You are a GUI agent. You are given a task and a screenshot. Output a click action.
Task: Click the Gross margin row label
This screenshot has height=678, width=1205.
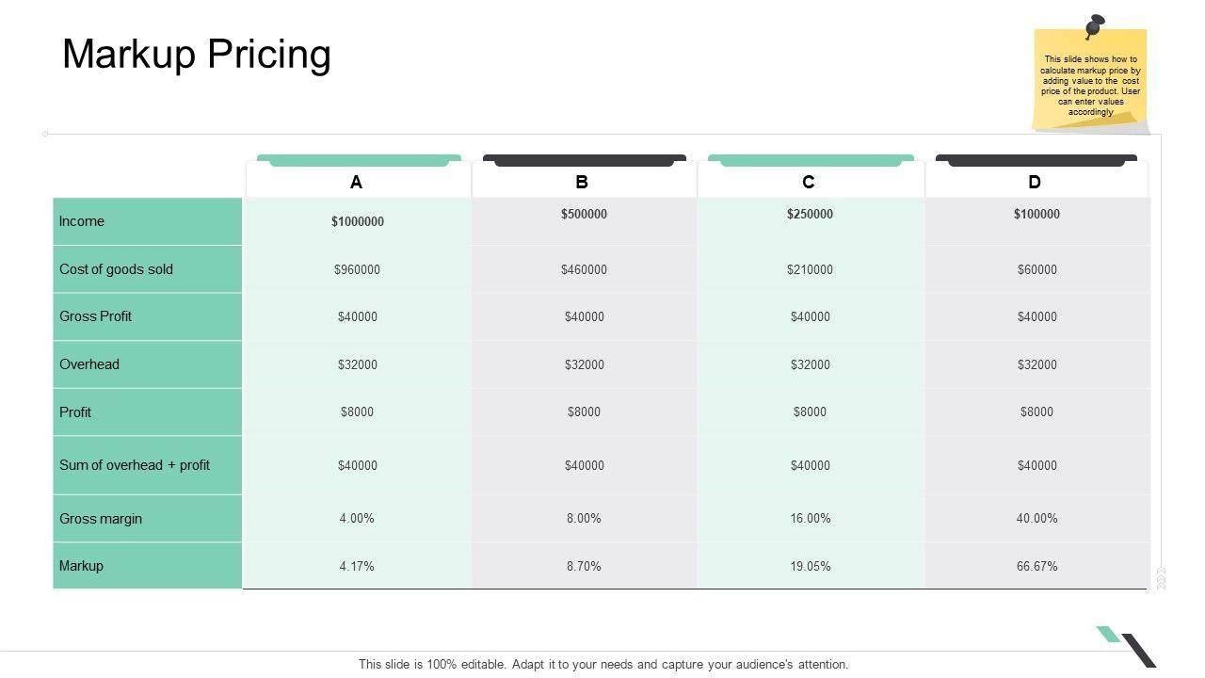point(101,519)
